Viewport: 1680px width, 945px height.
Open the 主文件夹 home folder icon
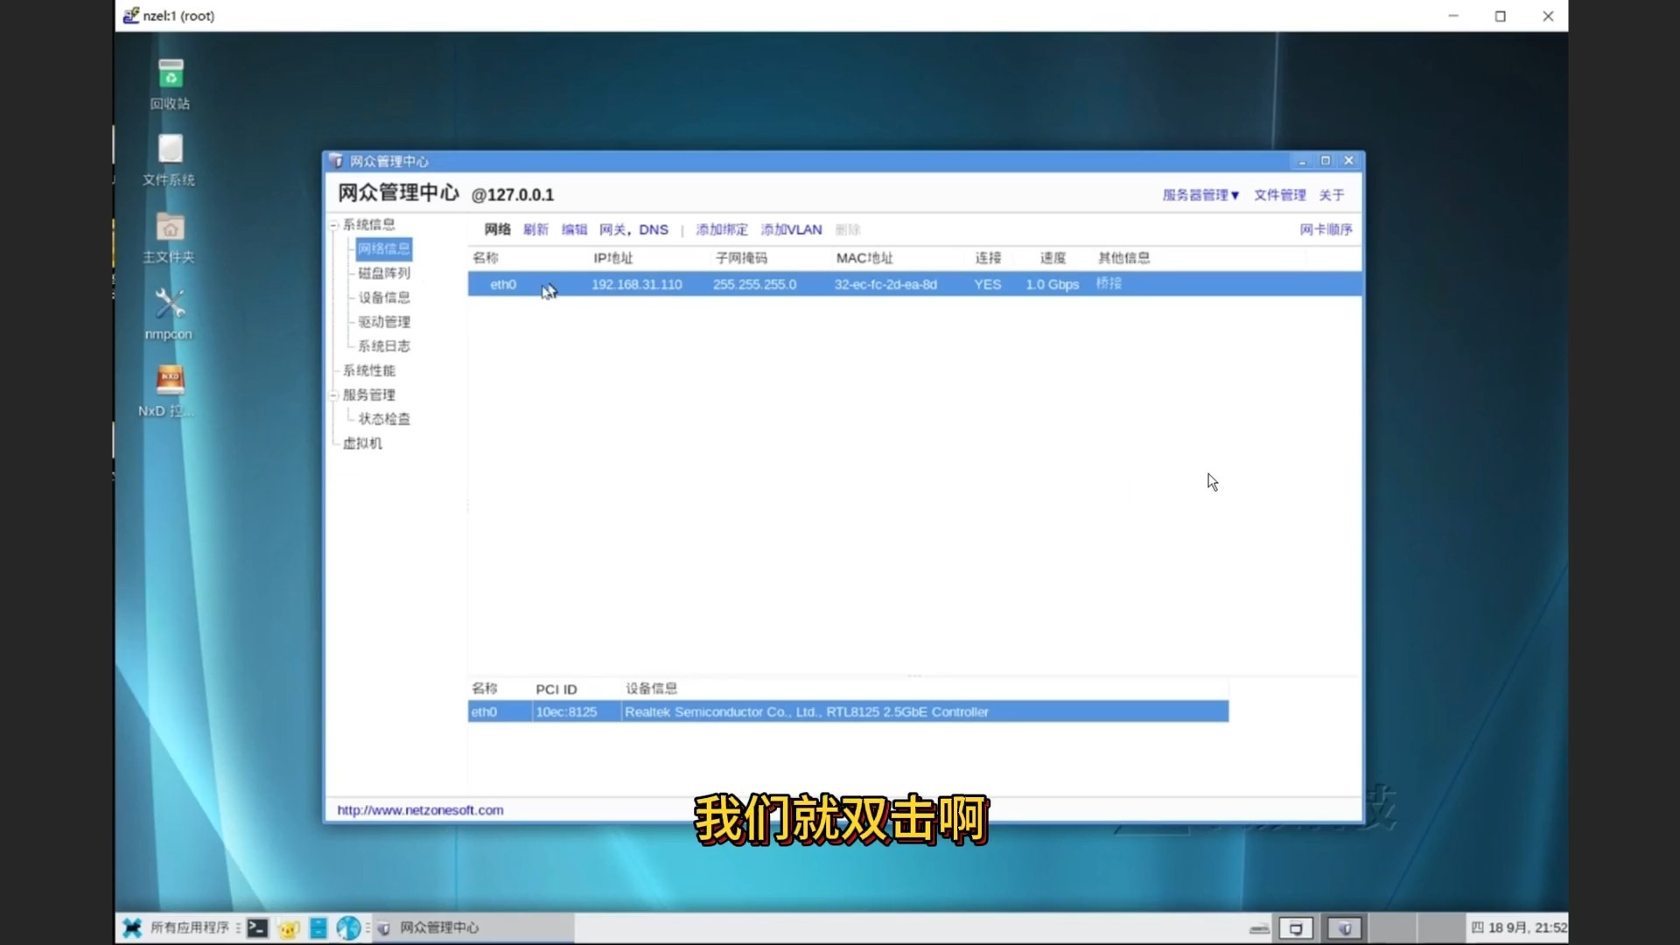[171, 229]
